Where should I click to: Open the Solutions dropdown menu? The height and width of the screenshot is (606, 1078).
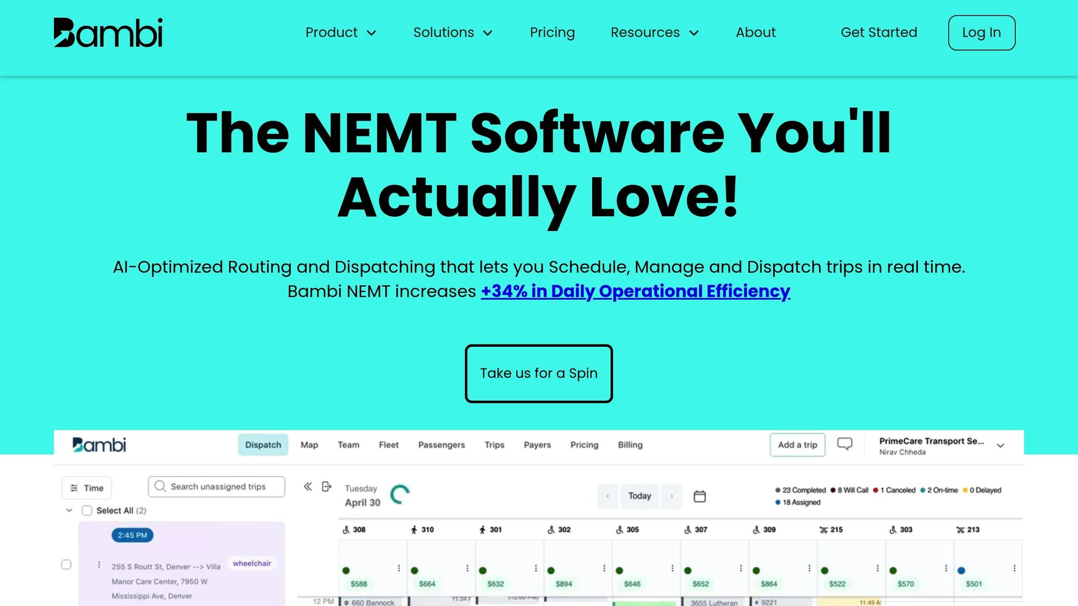(453, 33)
